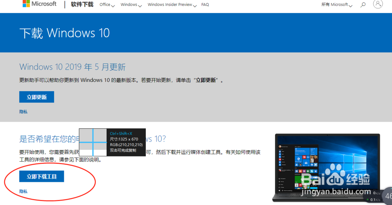Click the Microsoft logo
This screenshot has width=392, height=205.
tap(40, 4)
